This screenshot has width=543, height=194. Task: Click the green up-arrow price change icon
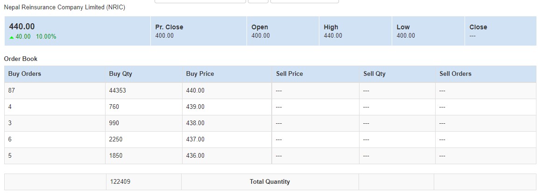click(x=11, y=37)
